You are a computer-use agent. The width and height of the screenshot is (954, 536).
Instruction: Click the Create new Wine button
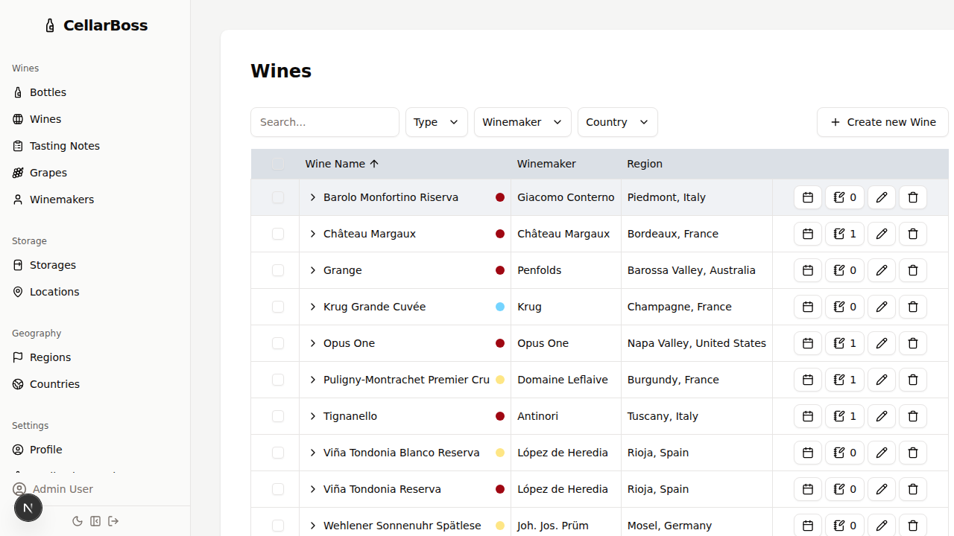point(882,122)
